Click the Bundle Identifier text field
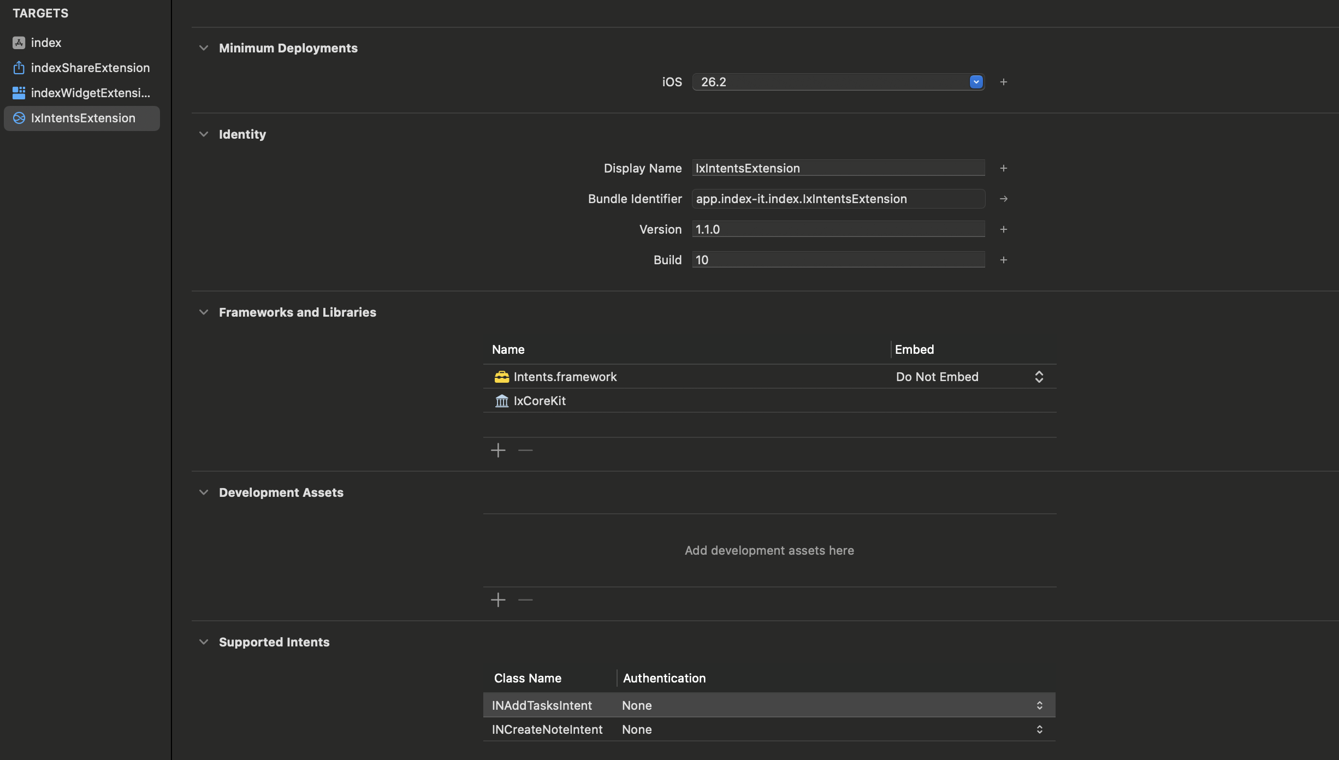Viewport: 1339px width, 760px height. [838, 199]
